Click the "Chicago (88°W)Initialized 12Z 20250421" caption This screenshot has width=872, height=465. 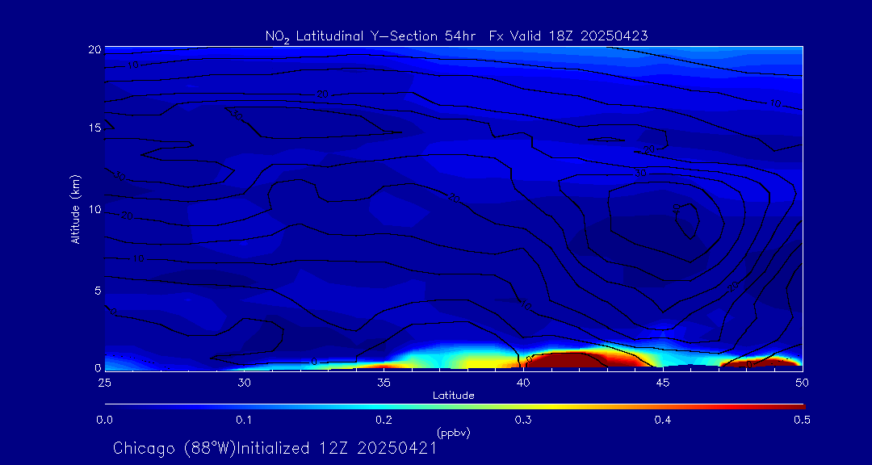[275, 448]
